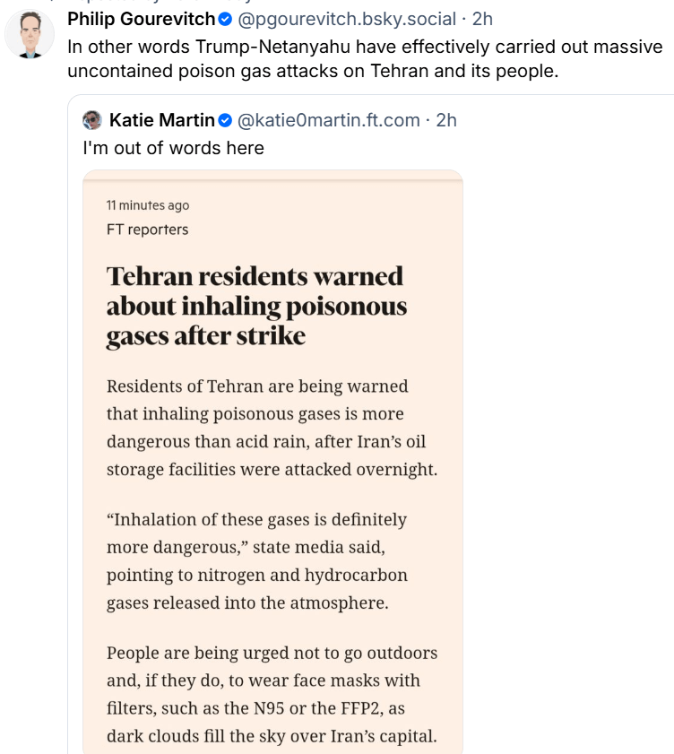Visit the @pgourevitch.bsky.social handle

346,19
